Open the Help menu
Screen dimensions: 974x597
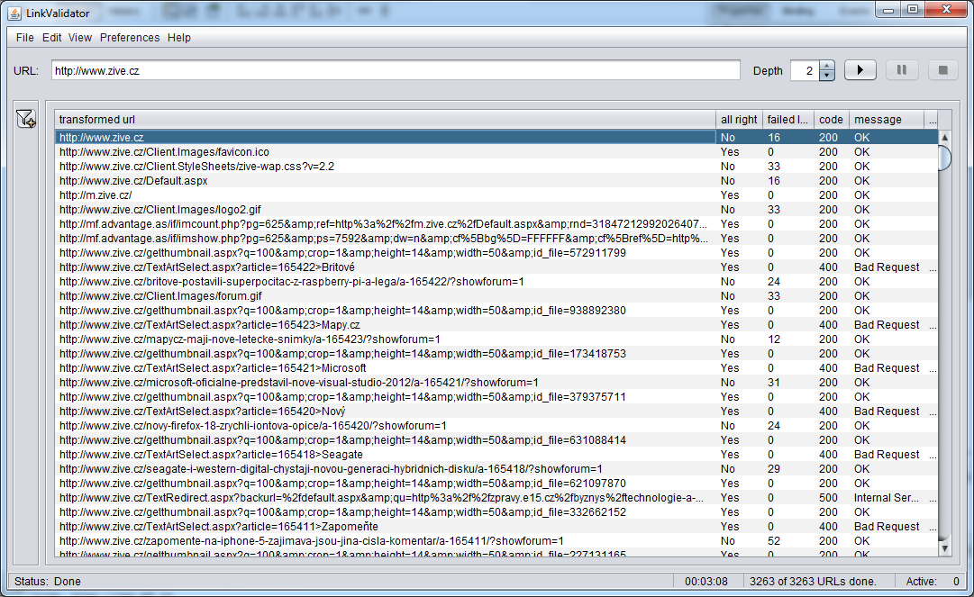point(178,38)
